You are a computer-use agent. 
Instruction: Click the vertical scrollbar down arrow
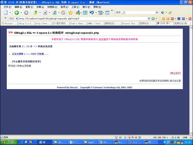click(x=191, y=133)
